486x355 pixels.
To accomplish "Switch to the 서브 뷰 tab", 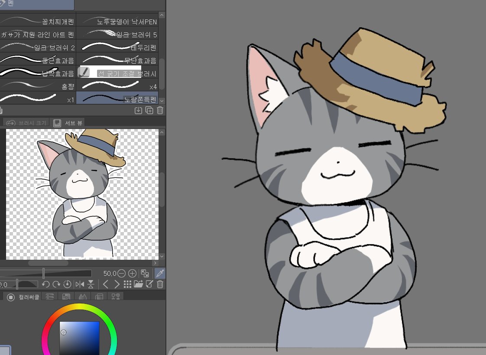I will click(68, 123).
